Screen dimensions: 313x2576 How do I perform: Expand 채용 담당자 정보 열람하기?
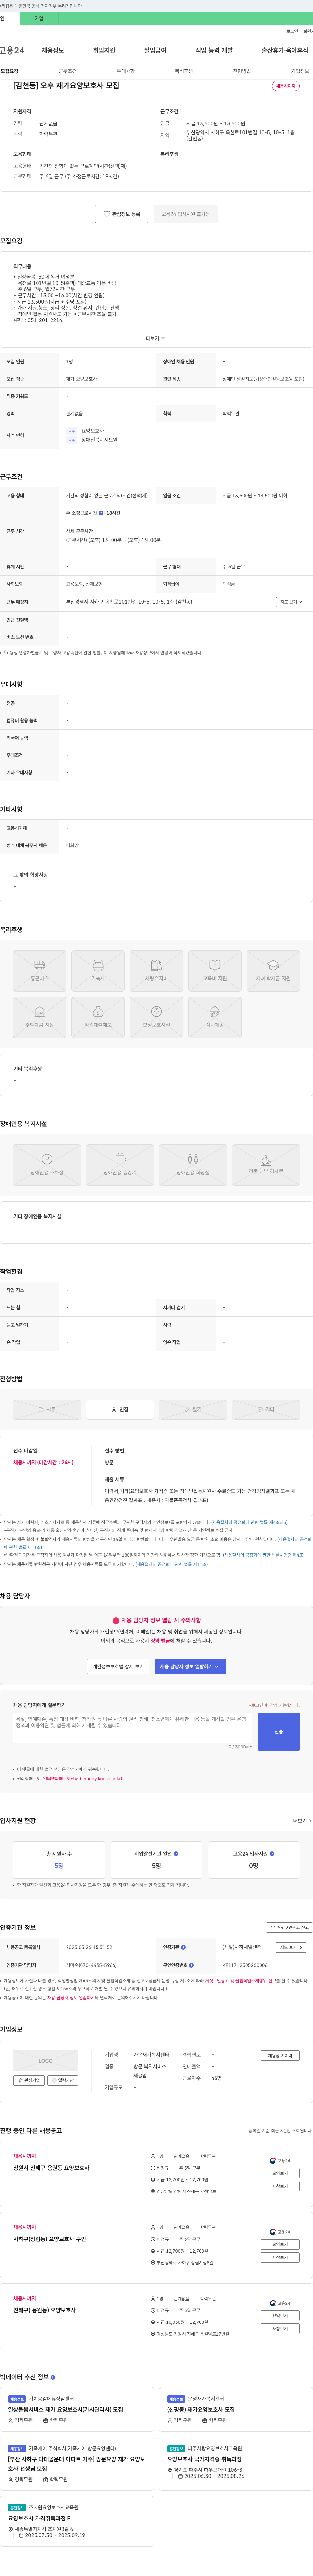coord(189,1666)
